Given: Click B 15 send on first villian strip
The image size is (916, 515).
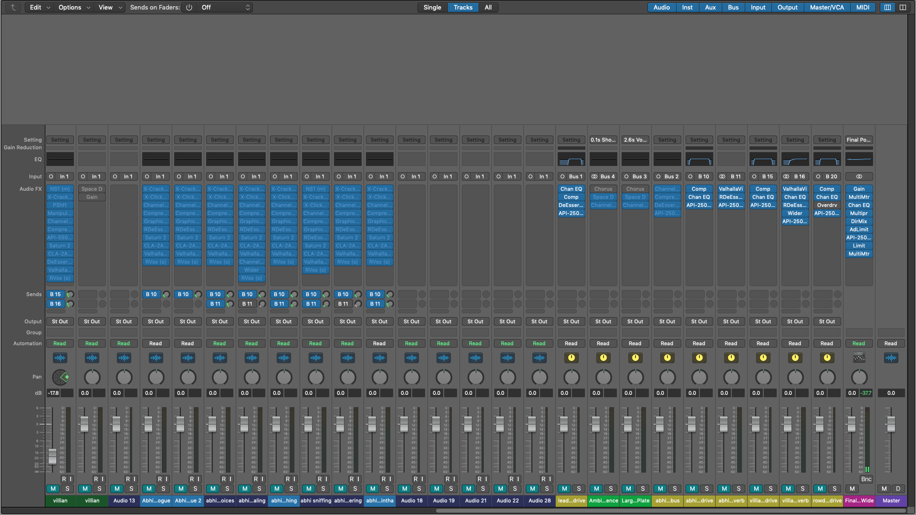Looking at the screenshot, I should 56,294.
